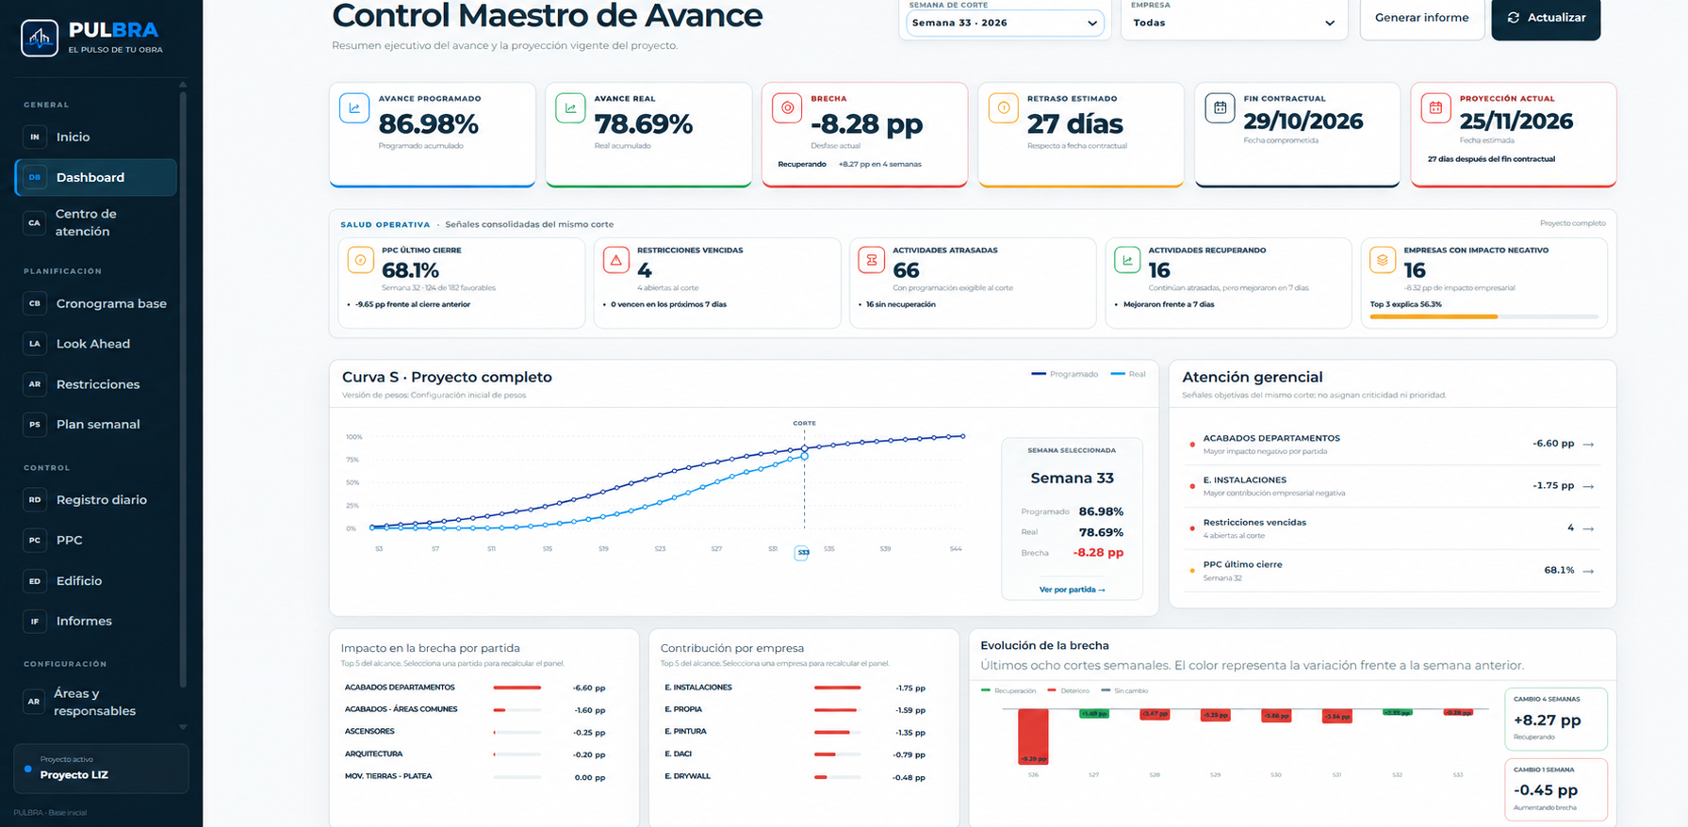Click the Avance Real green chart icon
The width and height of the screenshot is (1688, 827).
570,108
